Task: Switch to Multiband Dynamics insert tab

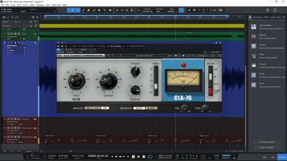Action: tap(135, 46)
